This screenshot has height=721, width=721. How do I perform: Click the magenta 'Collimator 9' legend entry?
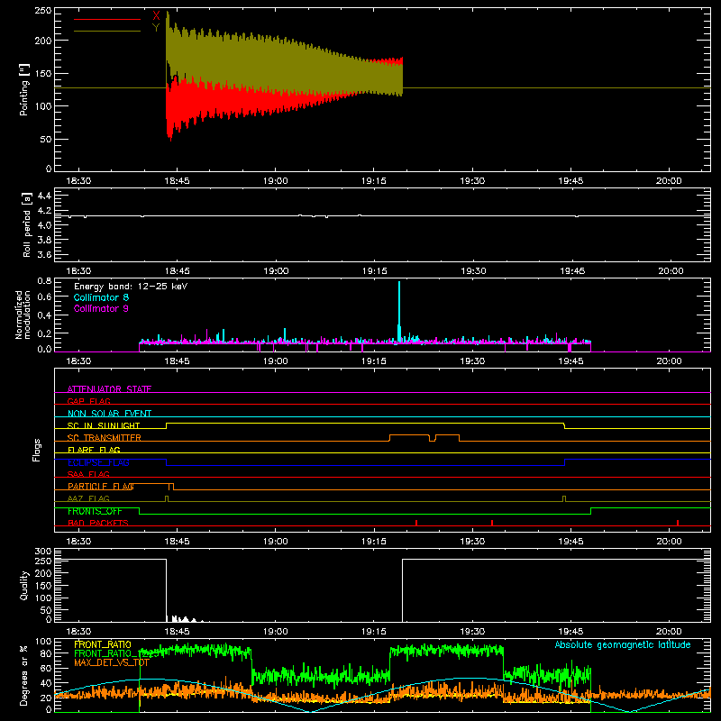[x=101, y=308]
